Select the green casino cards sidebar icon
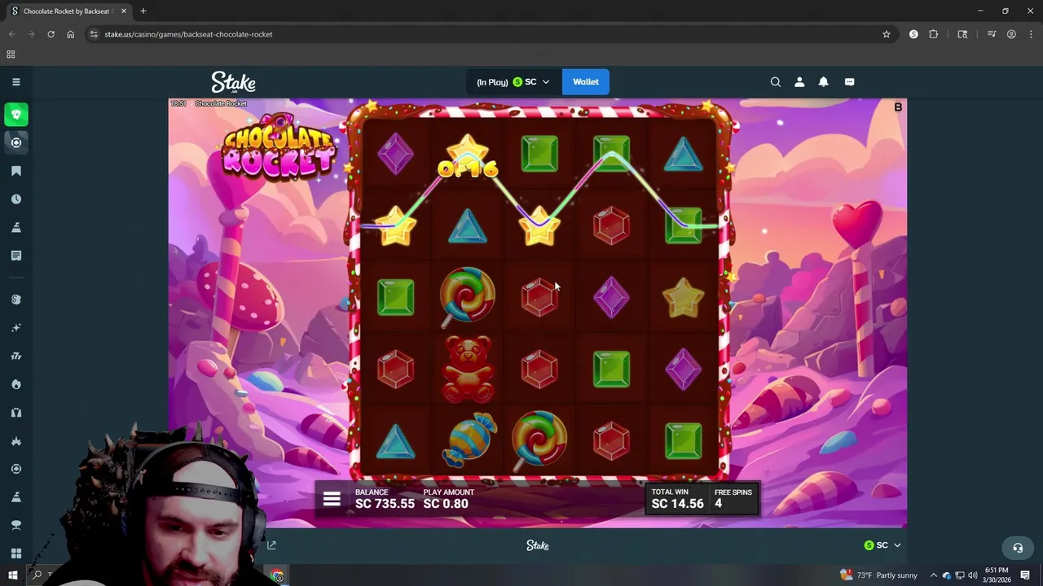The image size is (1043, 586). point(15,115)
